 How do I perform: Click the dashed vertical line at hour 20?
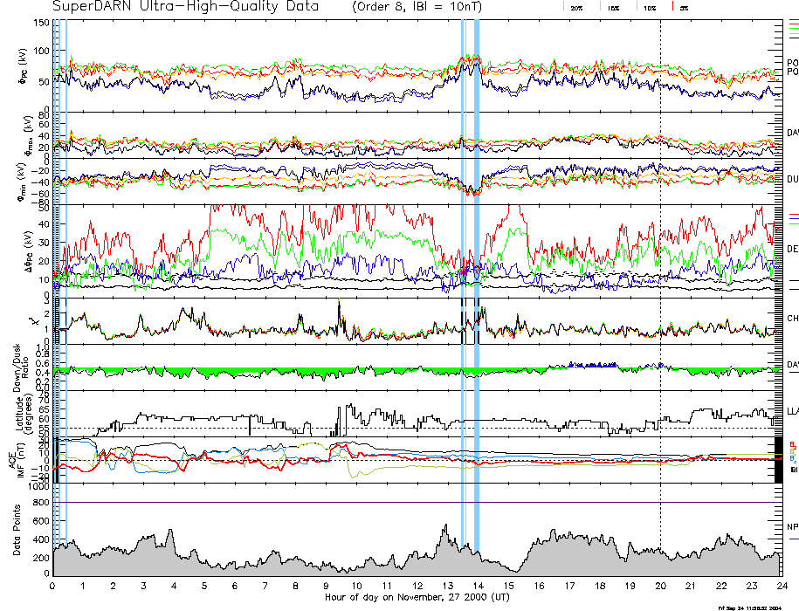tap(660, 262)
